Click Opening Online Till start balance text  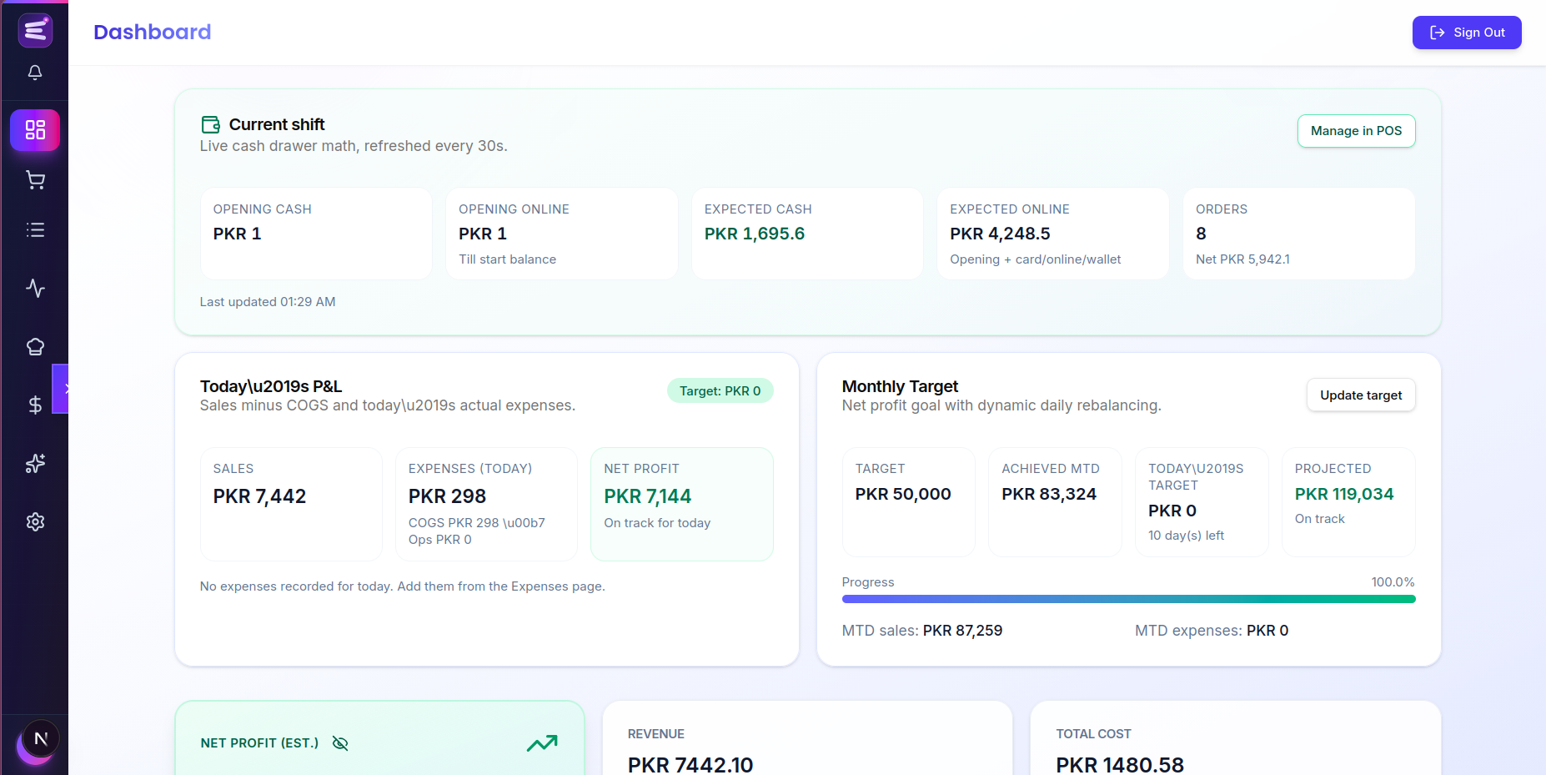click(x=507, y=259)
